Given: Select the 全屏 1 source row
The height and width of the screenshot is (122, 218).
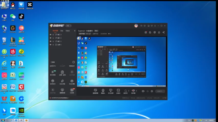Looking at the screenshot, I should pyautogui.click(x=62, y=44).
